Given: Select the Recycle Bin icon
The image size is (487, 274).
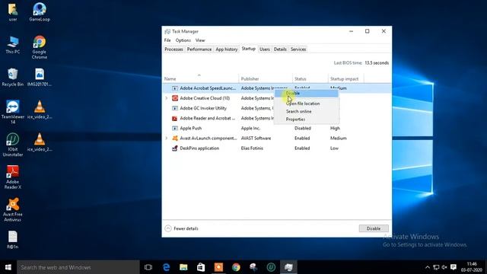Looking at the screenshot, I should [13, 77].
